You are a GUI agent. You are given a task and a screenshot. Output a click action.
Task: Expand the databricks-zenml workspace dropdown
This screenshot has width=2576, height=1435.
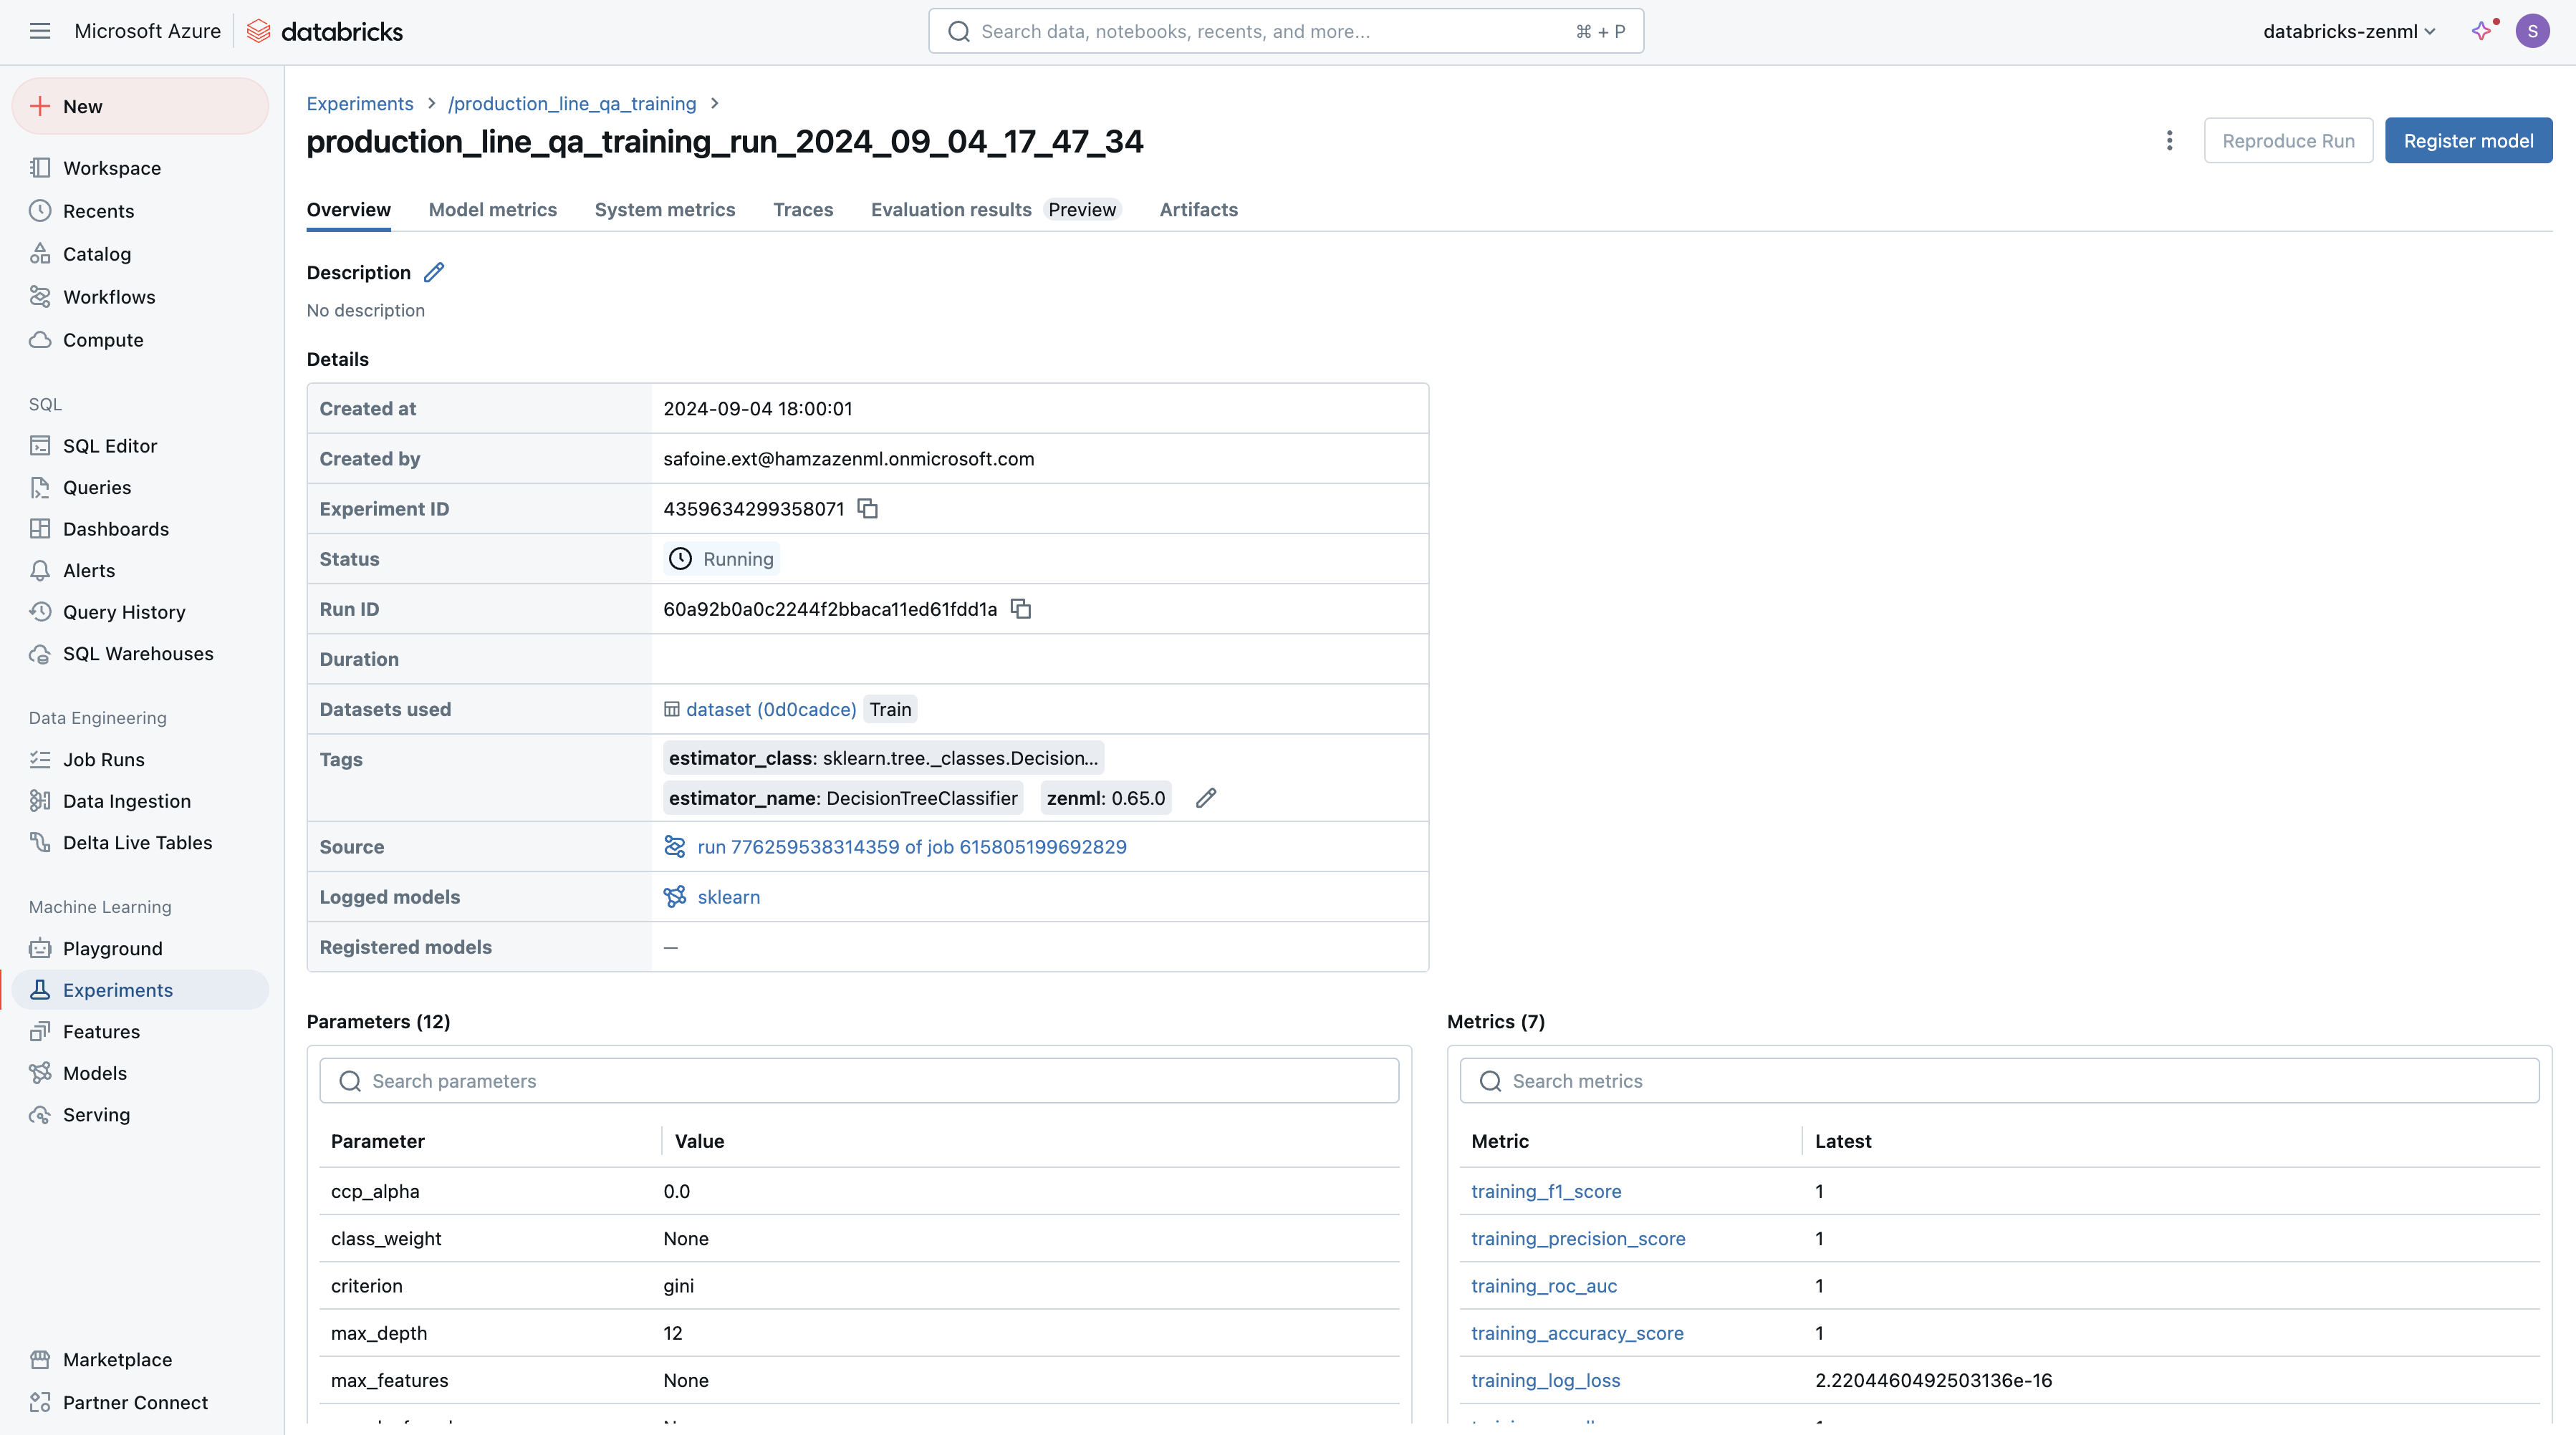(x=2348, y=31)
